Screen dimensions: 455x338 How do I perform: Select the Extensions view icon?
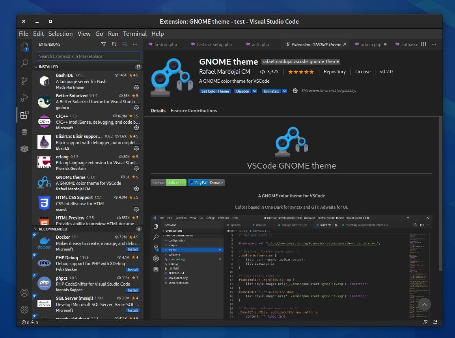point(24,115)
